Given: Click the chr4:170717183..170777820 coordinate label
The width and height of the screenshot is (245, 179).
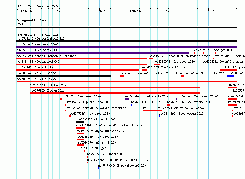Looking at the screenshot, I should (x=37, y=6).
